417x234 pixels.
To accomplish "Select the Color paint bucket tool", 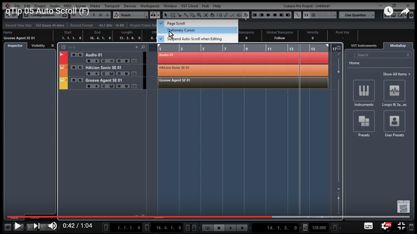I will coord(246,15).
